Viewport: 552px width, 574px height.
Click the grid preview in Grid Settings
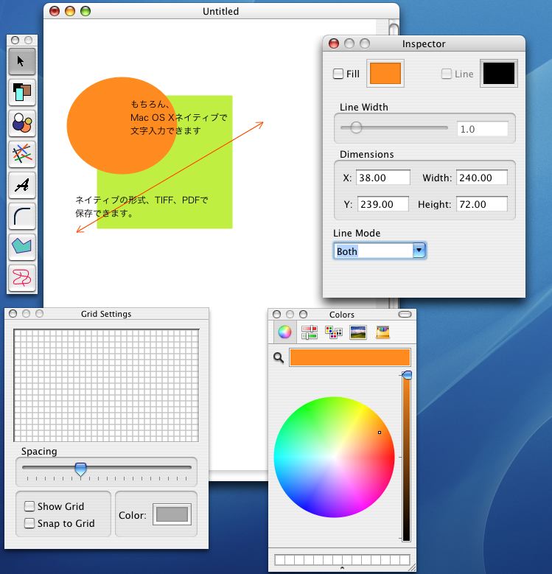pyautogui.click(x=106, y=385)
